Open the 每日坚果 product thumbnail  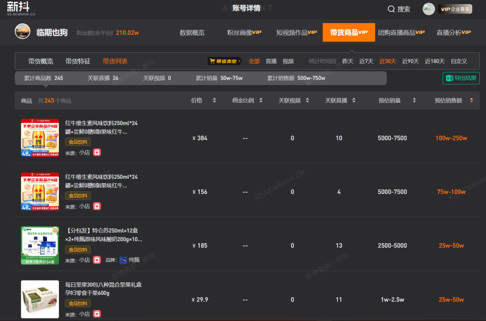click(x=40, y=299)
